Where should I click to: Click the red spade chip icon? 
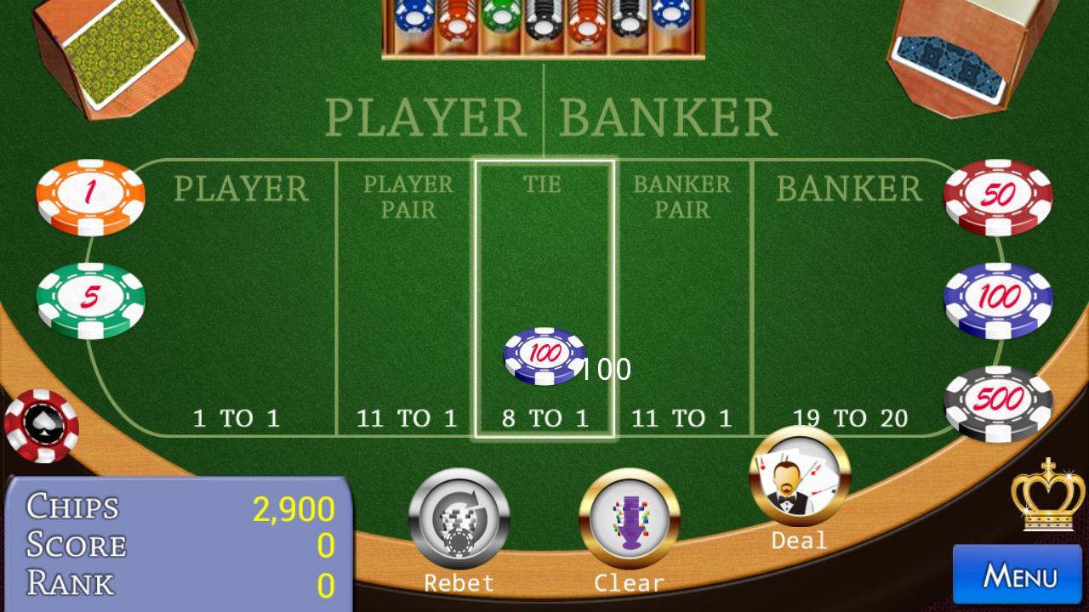pos(41,426)
